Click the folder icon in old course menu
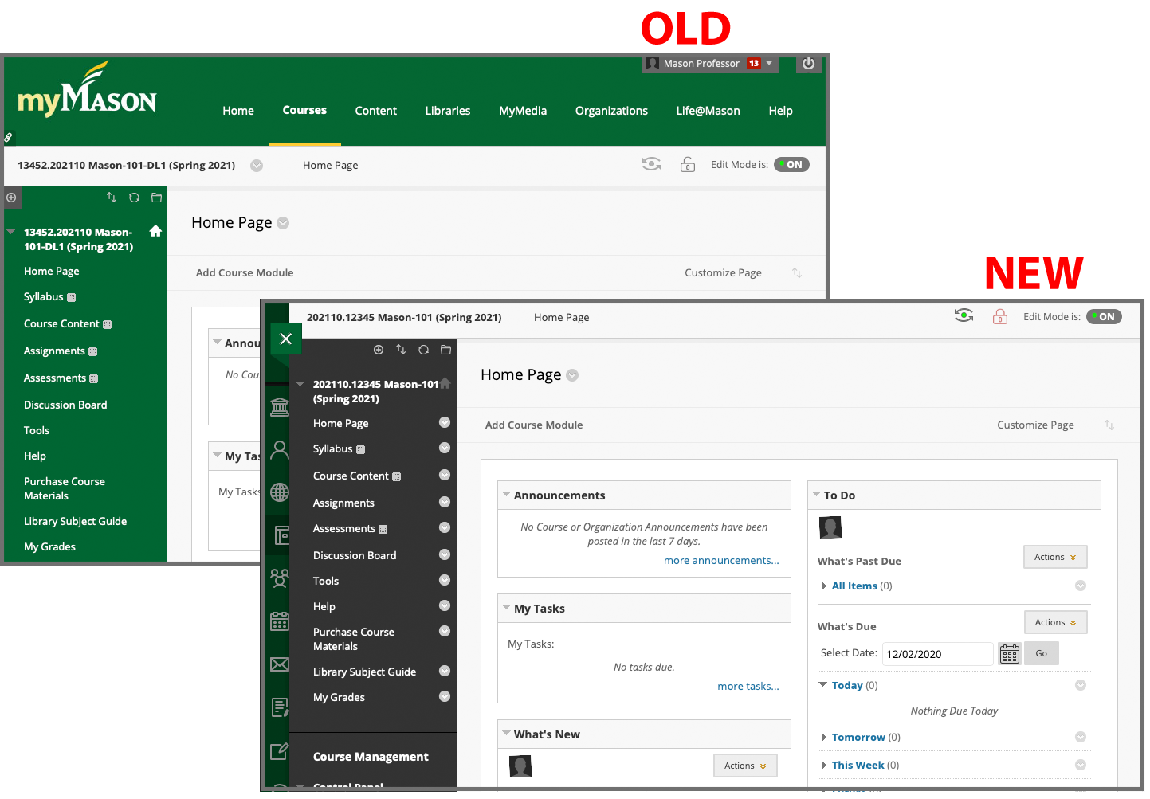 pos(156,198)
